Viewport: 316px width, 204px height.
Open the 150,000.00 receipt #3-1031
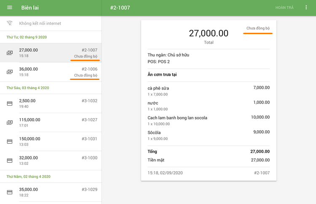51,141
